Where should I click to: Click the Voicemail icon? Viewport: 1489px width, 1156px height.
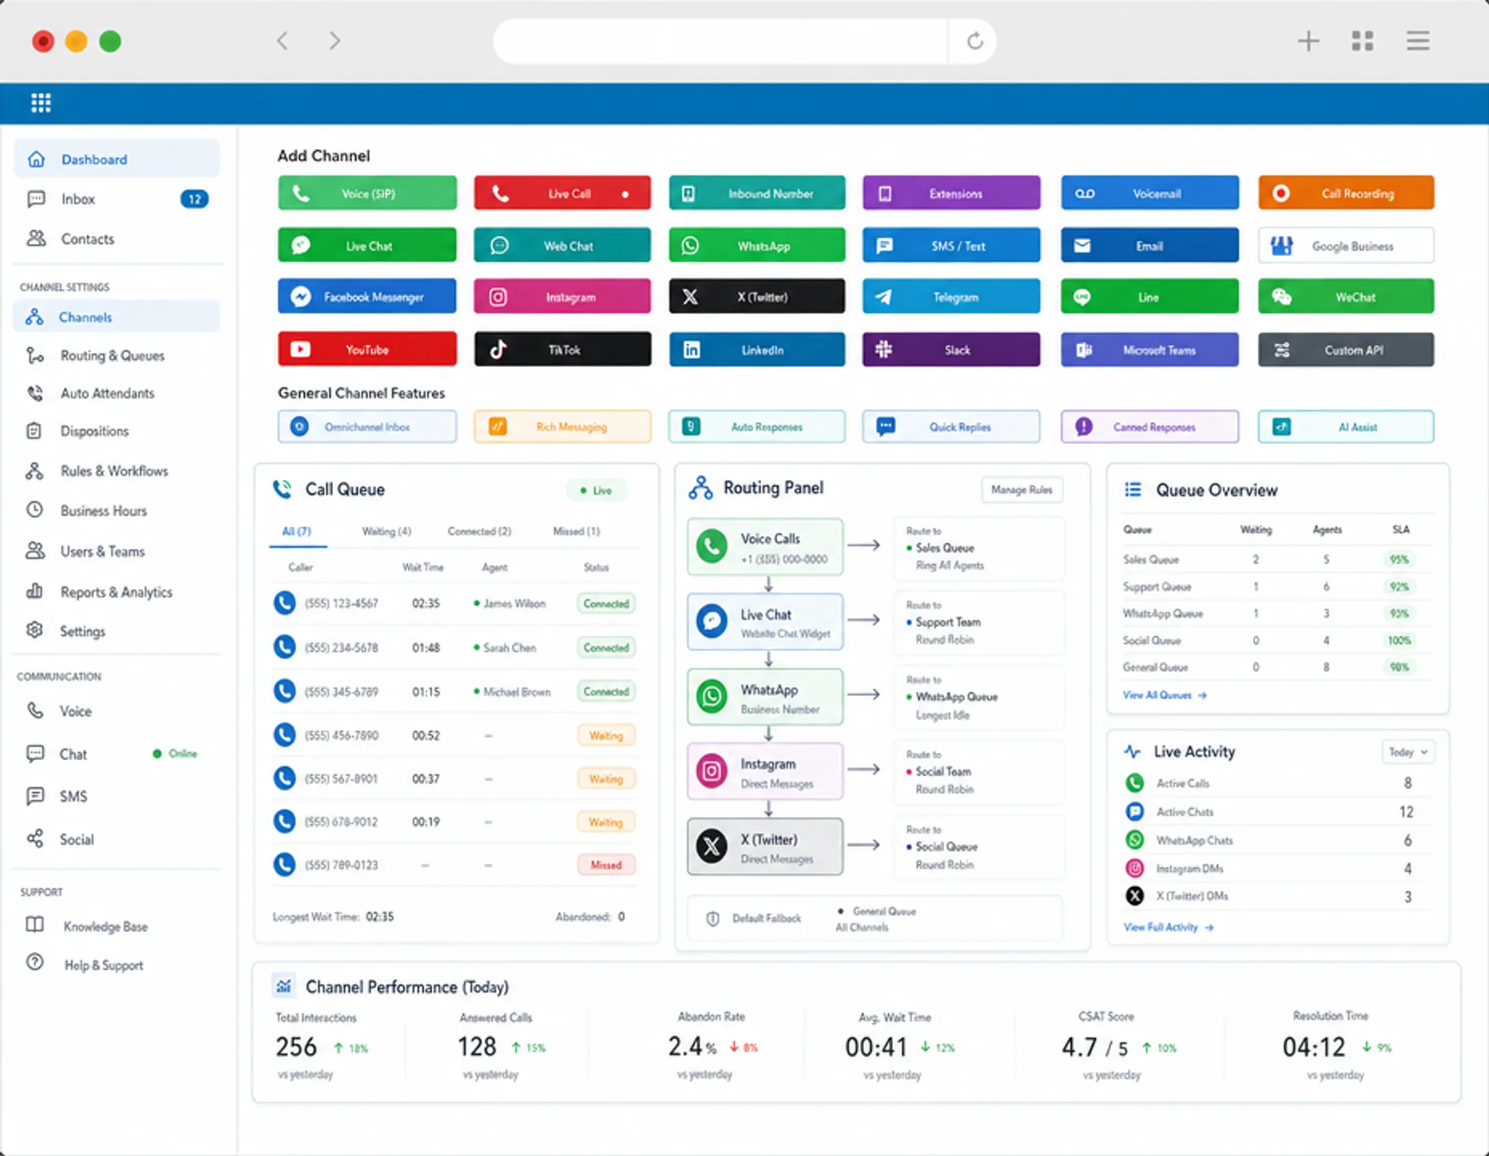(1085, 194)
